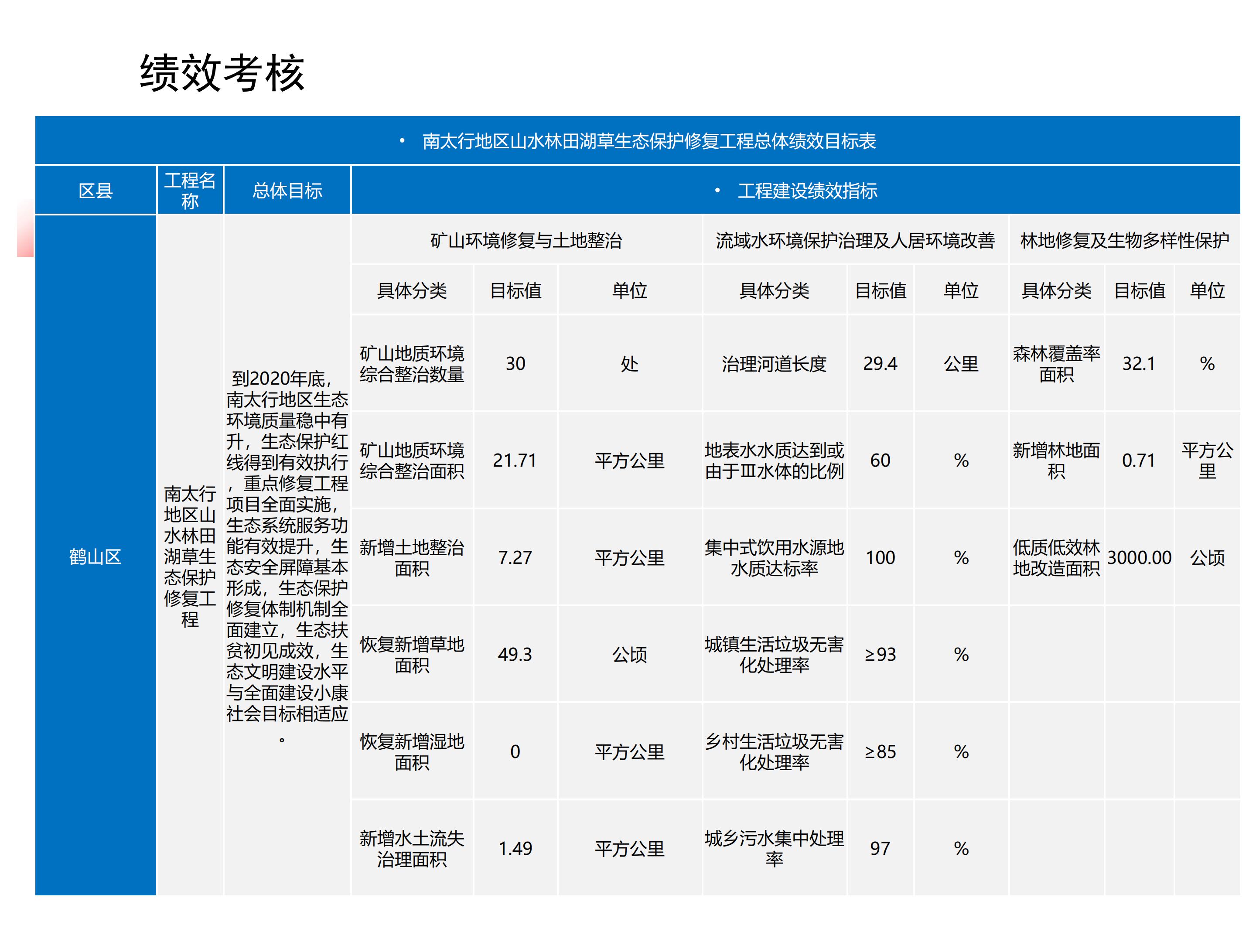Click the % unit beside 32.1
Screen dimensions: 1256x942
(x=1207, y=363)
